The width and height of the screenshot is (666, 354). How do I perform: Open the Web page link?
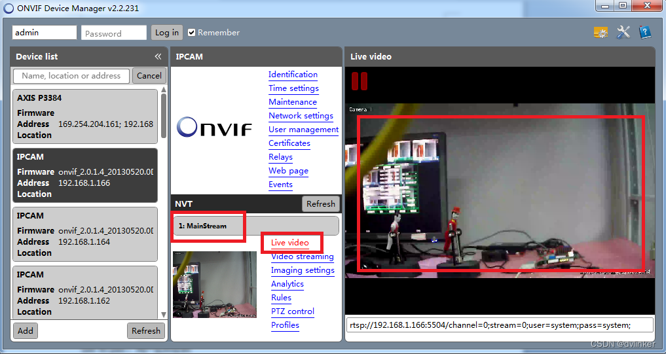288,171
